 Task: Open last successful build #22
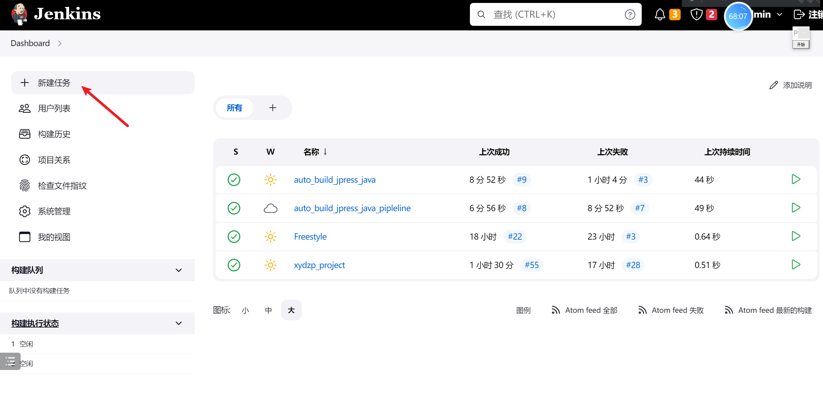pos(515,237)
